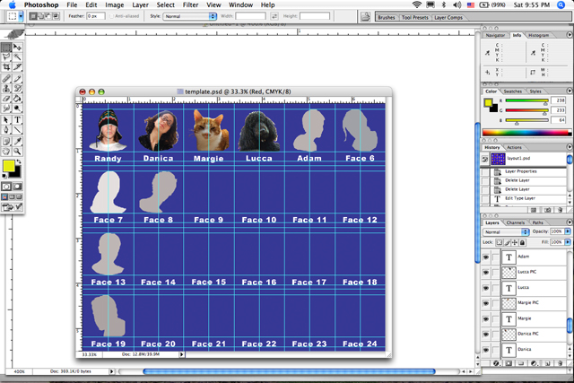Screen dimensions: 574x383
Task: Switch to the Channels tab
Action: 516,222
